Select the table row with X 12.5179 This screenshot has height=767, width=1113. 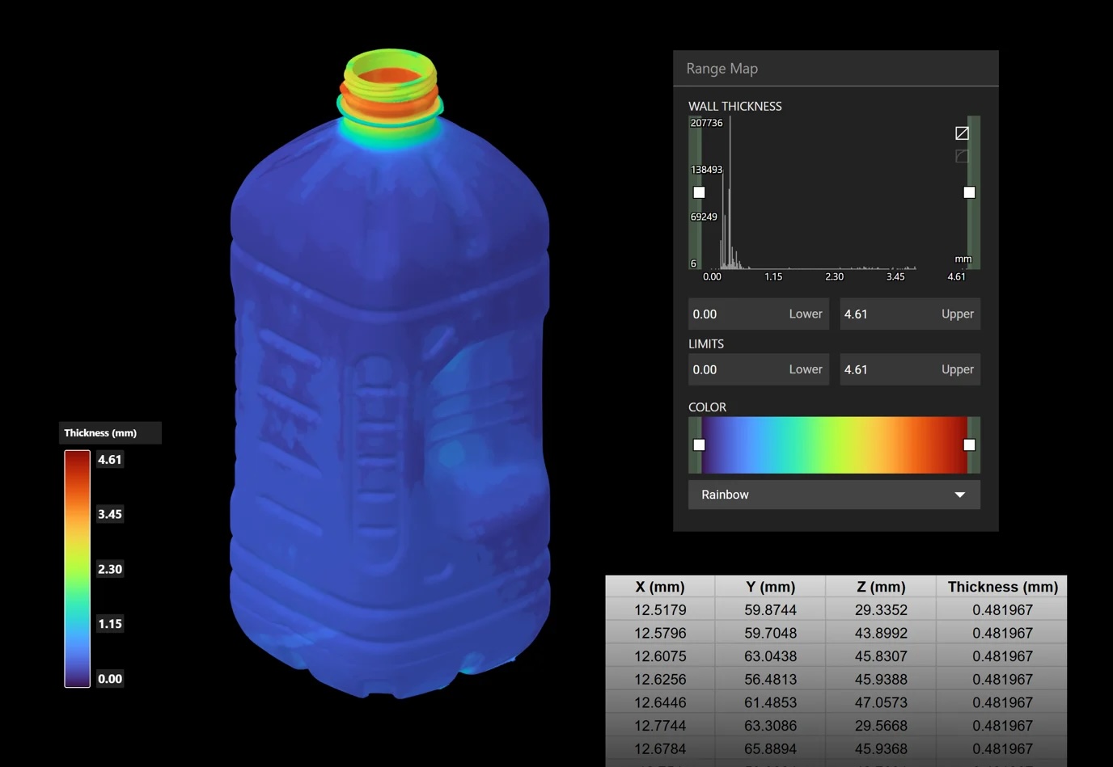[x=836, y=610]
